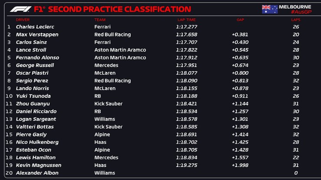Click the TEAM column header
The height and width of the screenshot is (180, 321).
100,20
